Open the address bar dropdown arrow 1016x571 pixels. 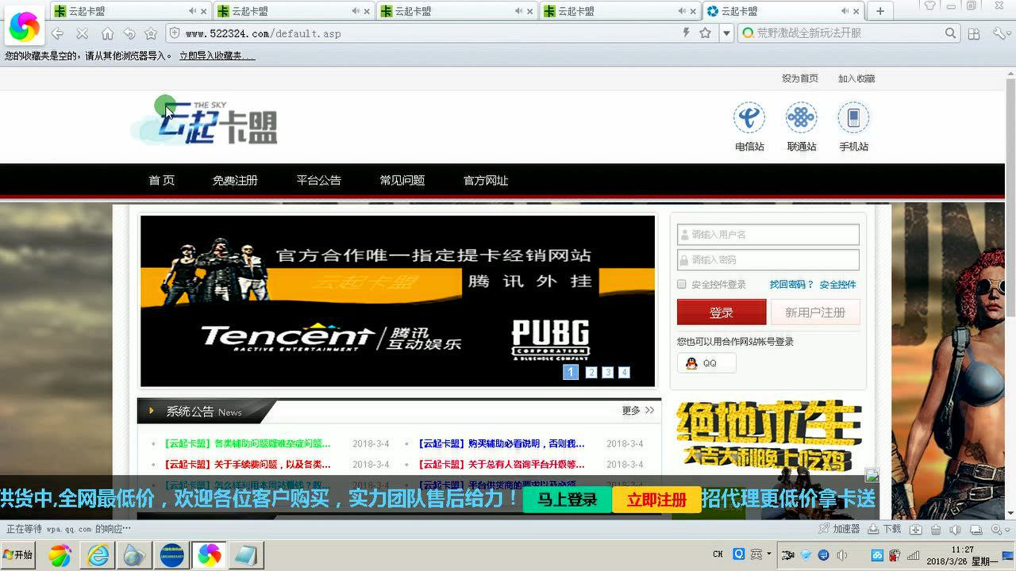(x=725, y=33)
